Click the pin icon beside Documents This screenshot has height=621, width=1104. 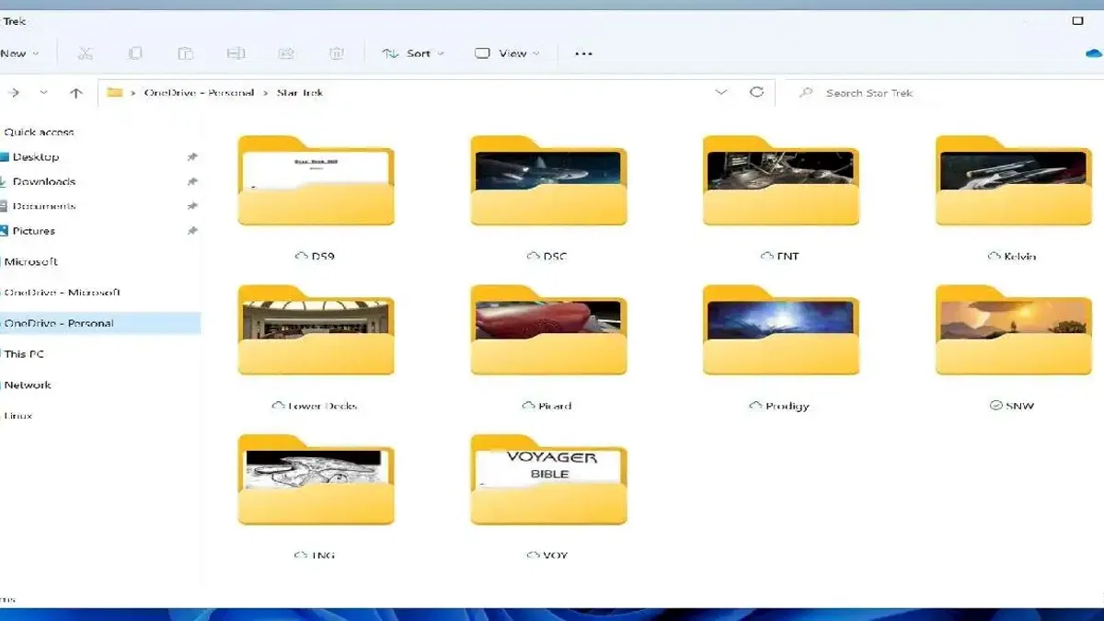pyautogui.click(x=192, y=206)
